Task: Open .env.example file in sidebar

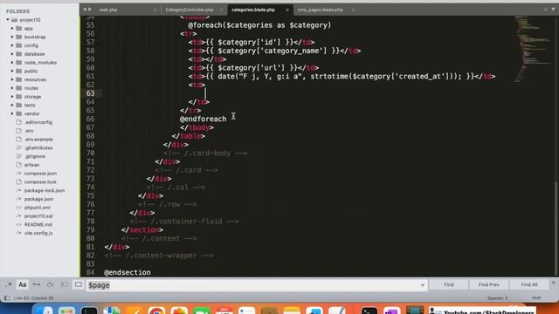Action: tap(38, 140)
